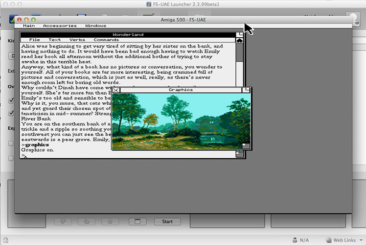This screenshot has height=245, width=366.
Task: Expand the Verbs menu in Wonderland window
Action: click(x=77, y=40)
